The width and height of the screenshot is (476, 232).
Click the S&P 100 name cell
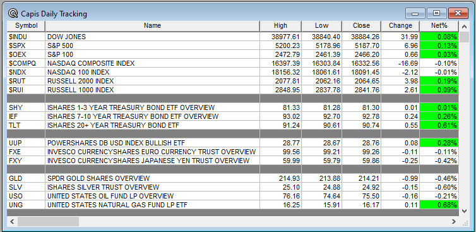(x=152, y=54)
